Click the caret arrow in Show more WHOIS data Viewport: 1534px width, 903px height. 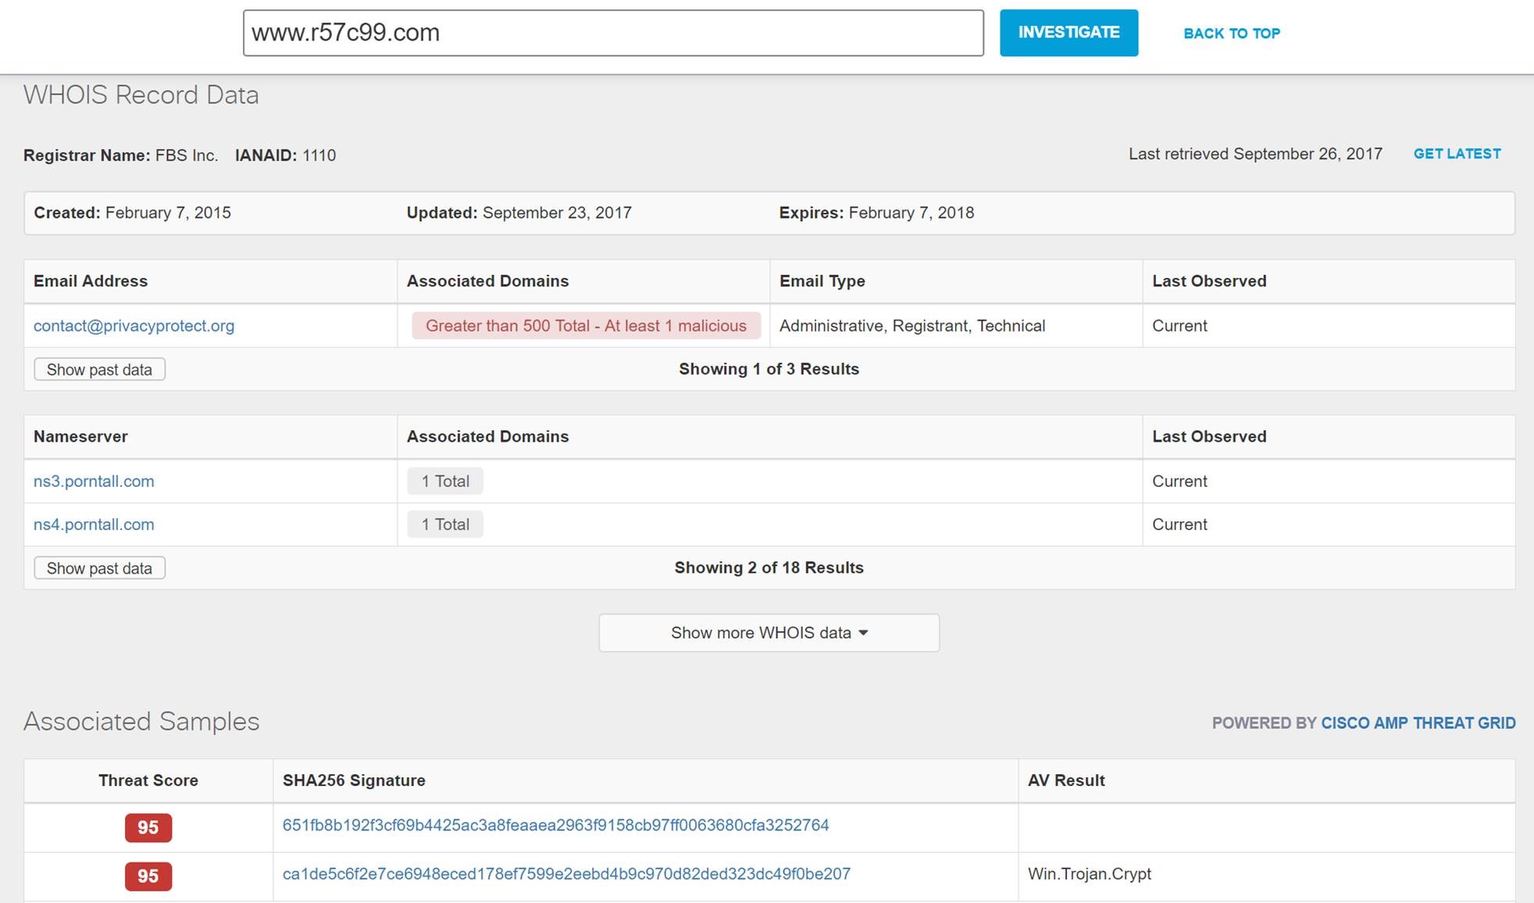pos(863,633)
